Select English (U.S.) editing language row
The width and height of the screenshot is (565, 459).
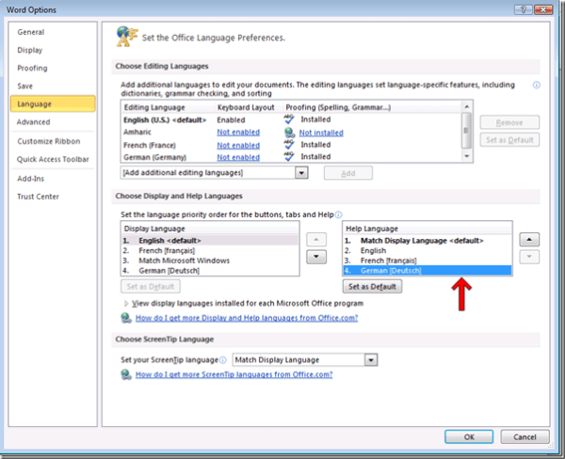pyautogui.click(x=291, y=119)
